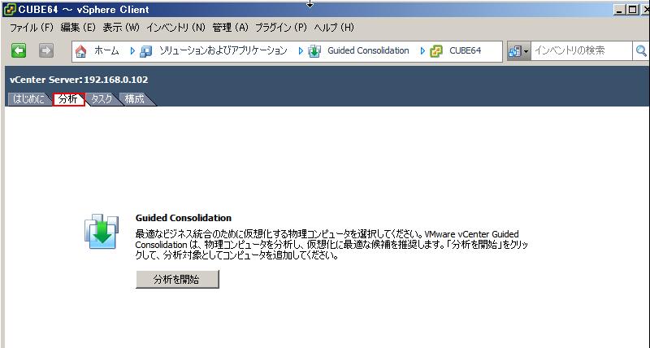Click the Solutions and Applications breadcrumb icon

coord(145,51)
